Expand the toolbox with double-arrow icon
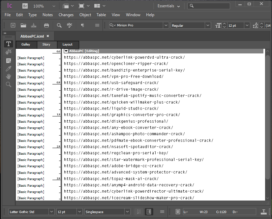This screenshot has height=219, width=272. [x=5, y=33]
